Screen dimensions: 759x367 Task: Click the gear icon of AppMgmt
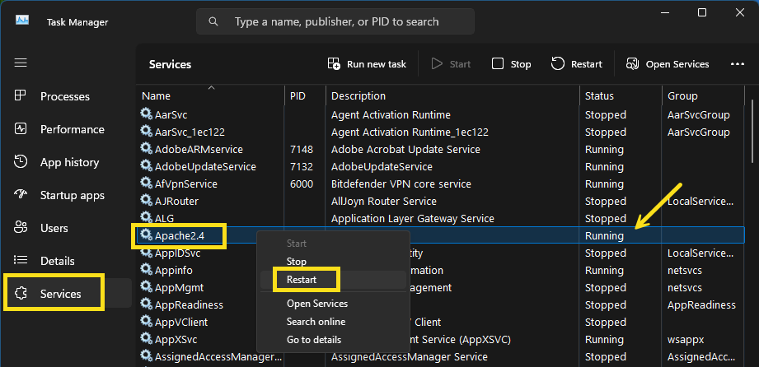(x=146, y=287)
